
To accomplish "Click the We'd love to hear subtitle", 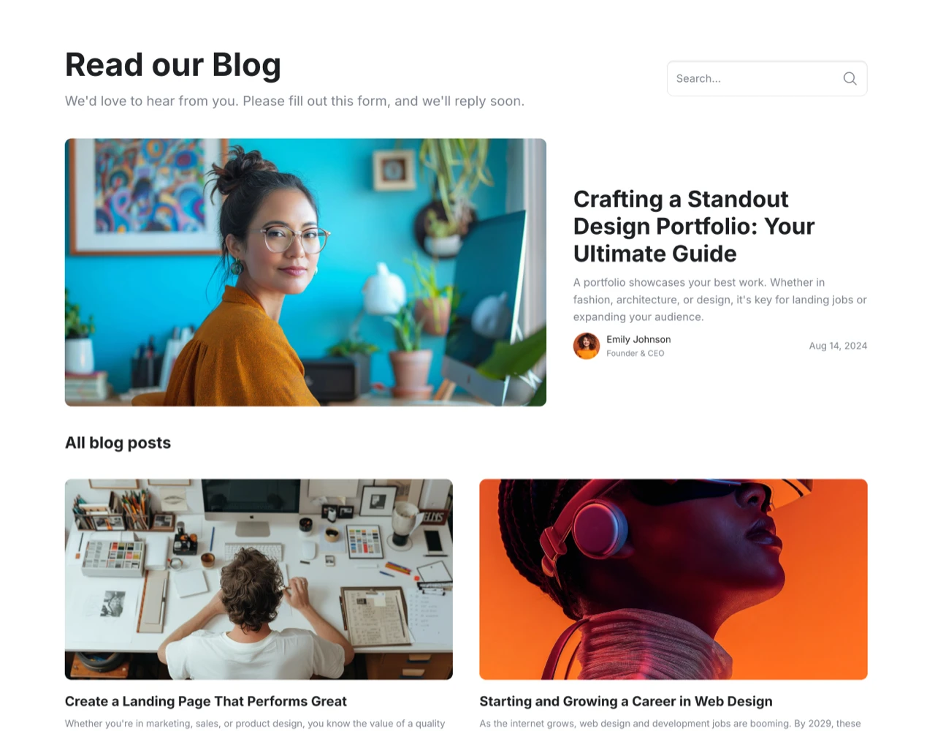I will click(294, 101).
